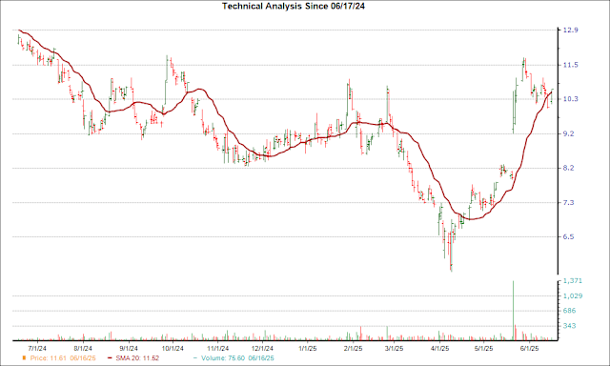This screenshot has width=610, height=366.
Task: Select the Volume 75.60 legend label
Action: [x=237, y=358]
